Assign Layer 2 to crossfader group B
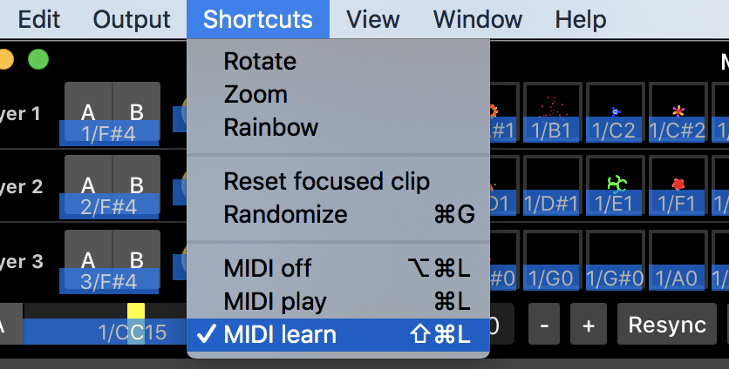Image resolution: width=729 pixels, height=369 pixels. 136,184
